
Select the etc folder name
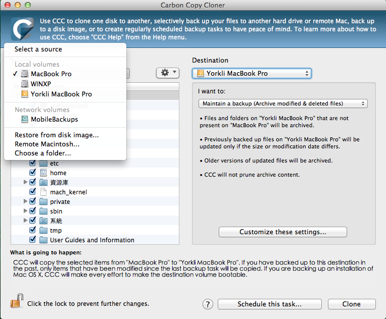pyautogui.click(x=55, y=164)
